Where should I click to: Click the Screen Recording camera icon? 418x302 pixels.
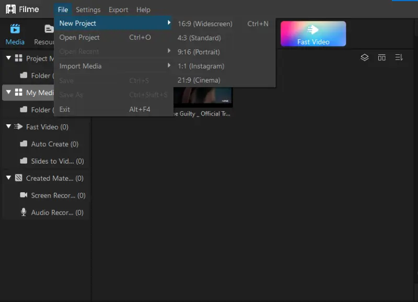tap(24, 195)
